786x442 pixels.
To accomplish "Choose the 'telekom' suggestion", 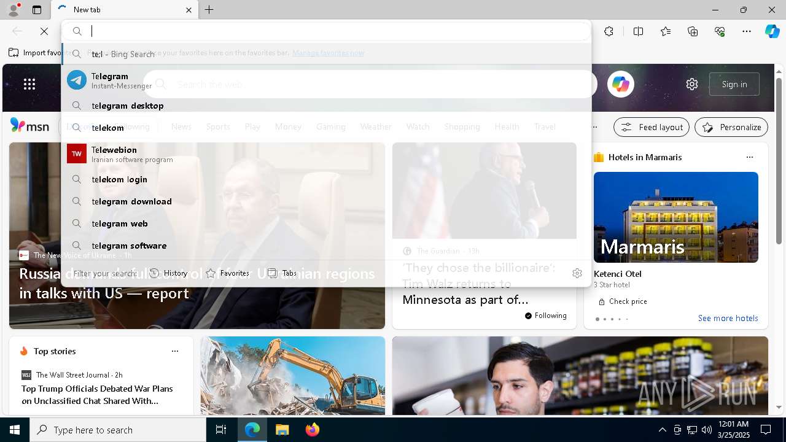I will pyautogui.click(x=326, y=128).
